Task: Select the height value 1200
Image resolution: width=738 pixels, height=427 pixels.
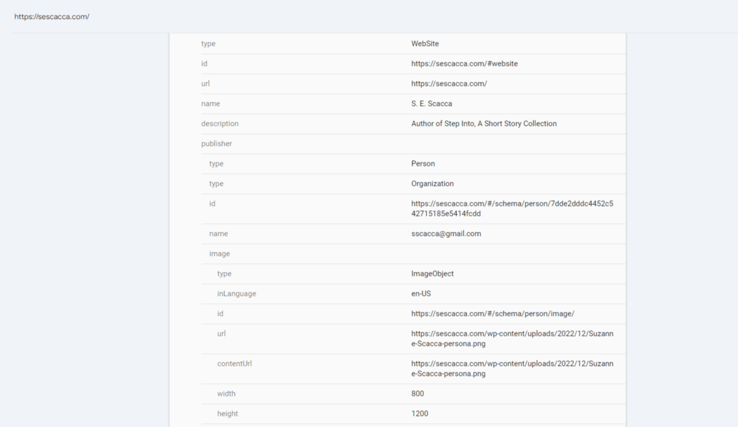Action: 419,413
